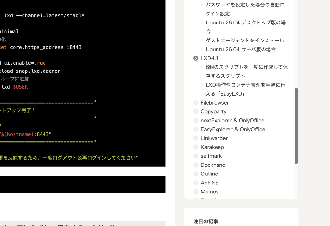
Task: Click the bullet icon next to Filebrowser
Action: coord(196,103)
